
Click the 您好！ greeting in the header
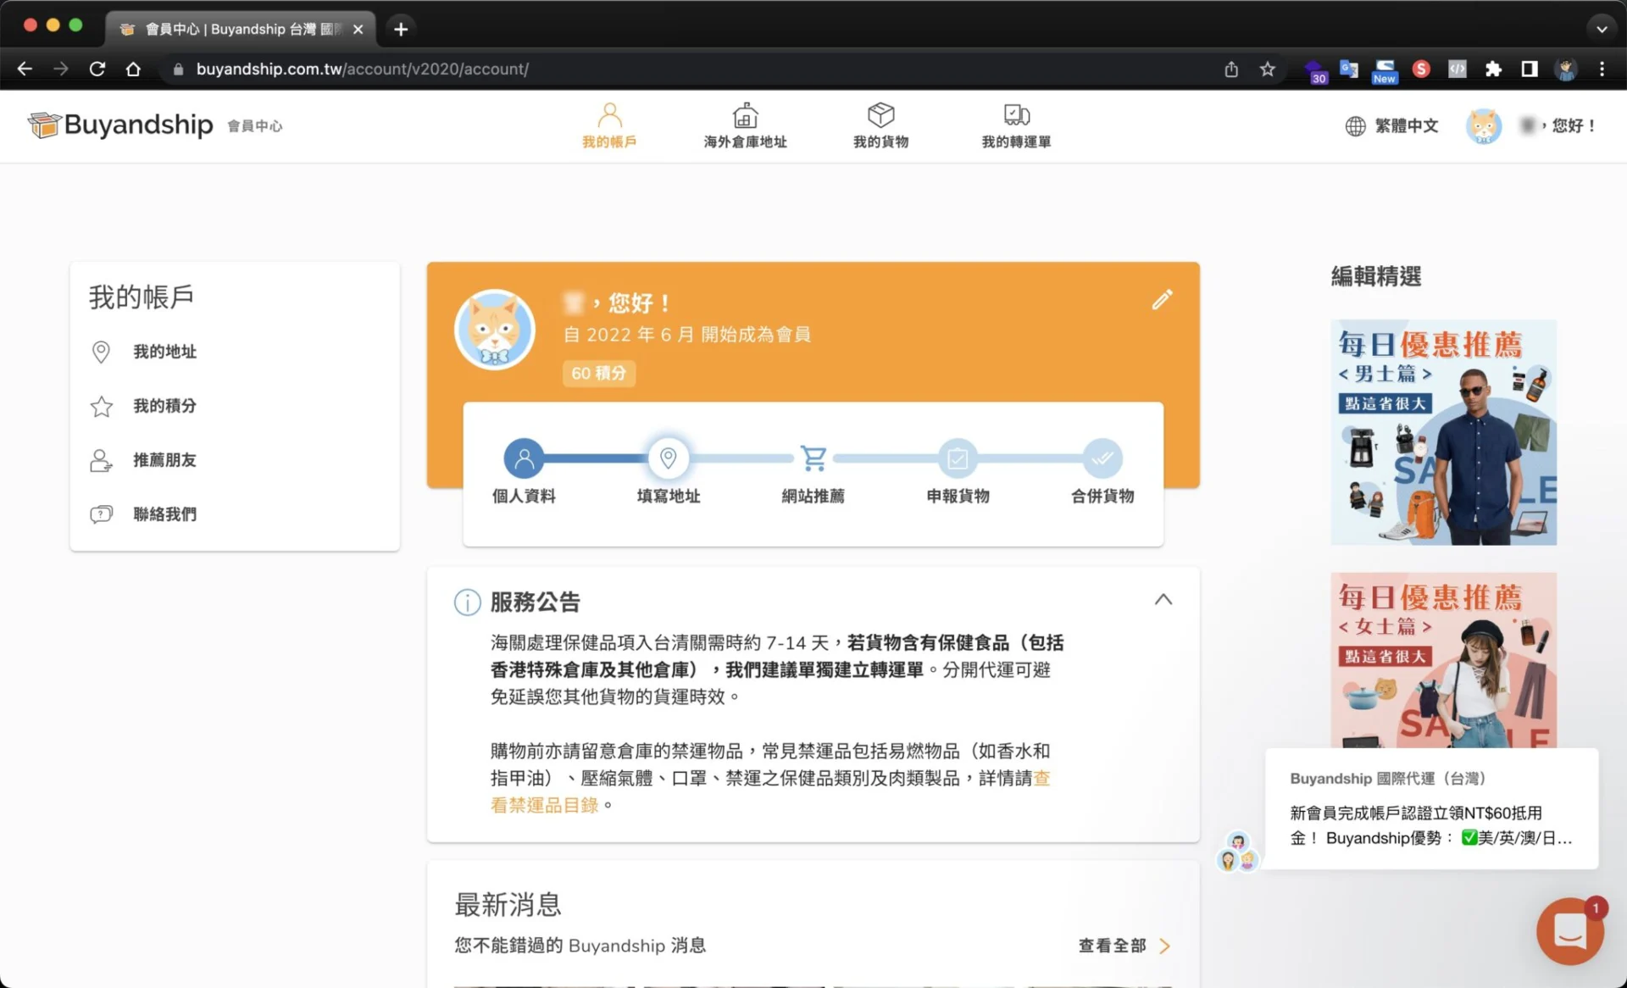pos(1573,125)
